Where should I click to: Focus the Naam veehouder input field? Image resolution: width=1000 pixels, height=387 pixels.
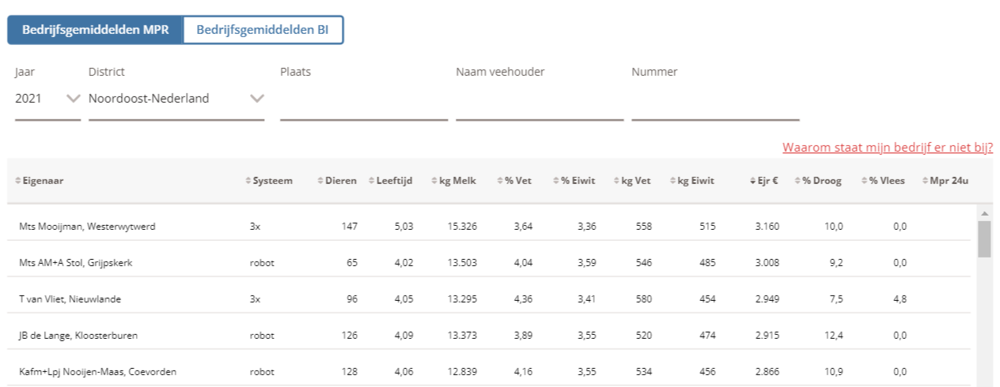click(540, 103)
